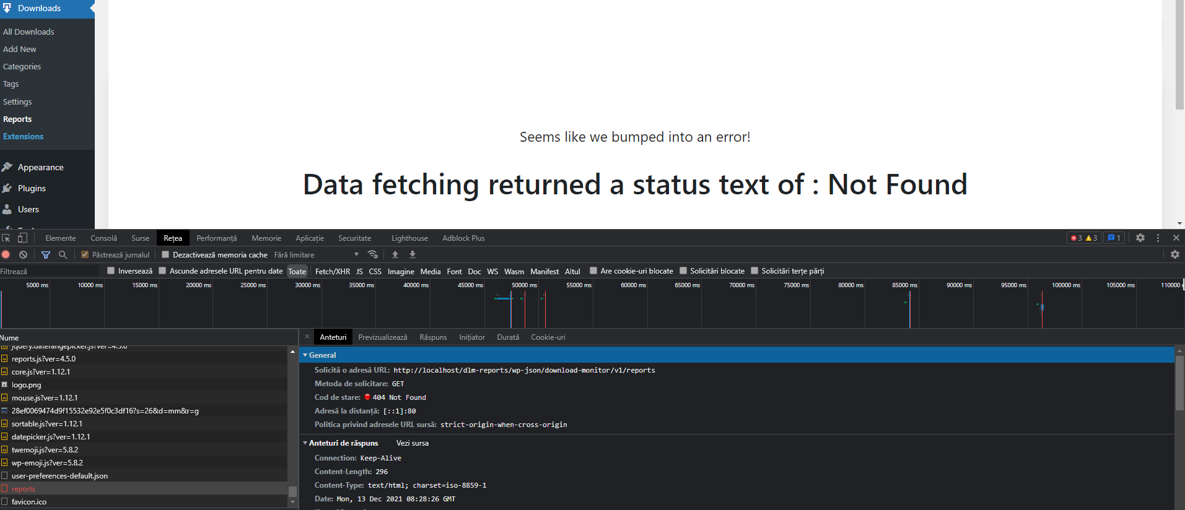Screen dimensions: 1185x510
Task: Open the Fără limitare throttling dropdown
Action: click(x=317, y=254)
